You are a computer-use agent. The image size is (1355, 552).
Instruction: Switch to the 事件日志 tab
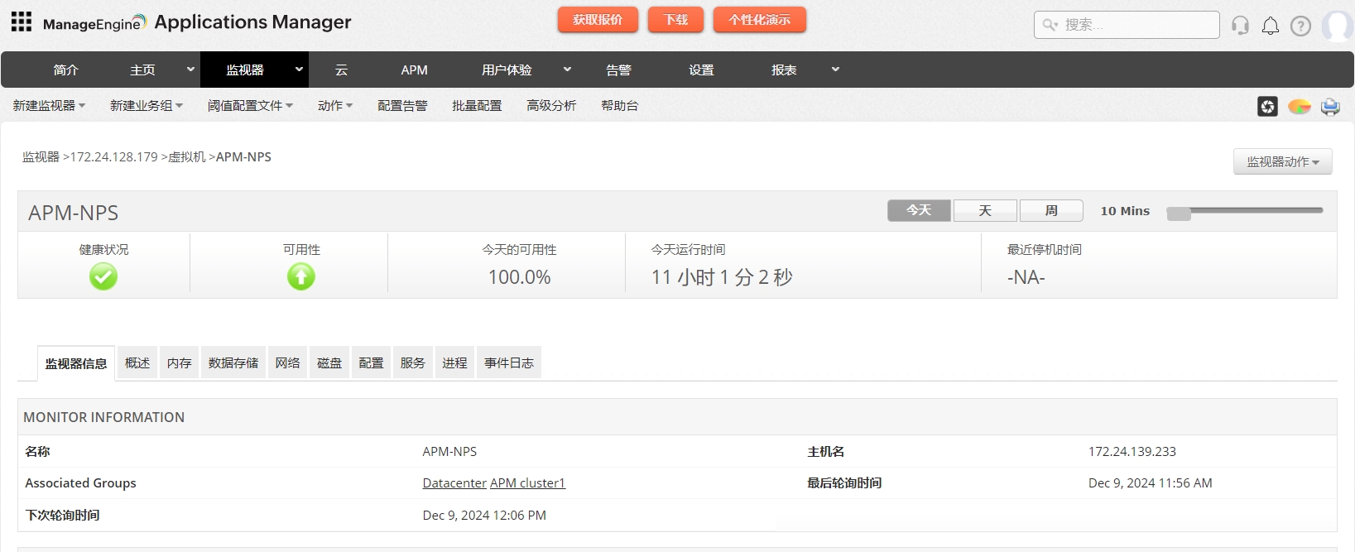pyautogui.click(x=509, y=362)
